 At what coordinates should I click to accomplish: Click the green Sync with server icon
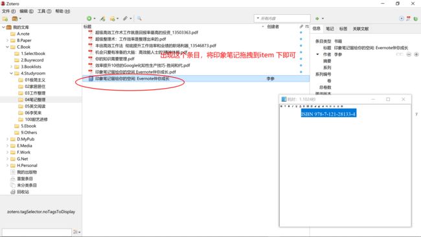click(x=415, y=19)
